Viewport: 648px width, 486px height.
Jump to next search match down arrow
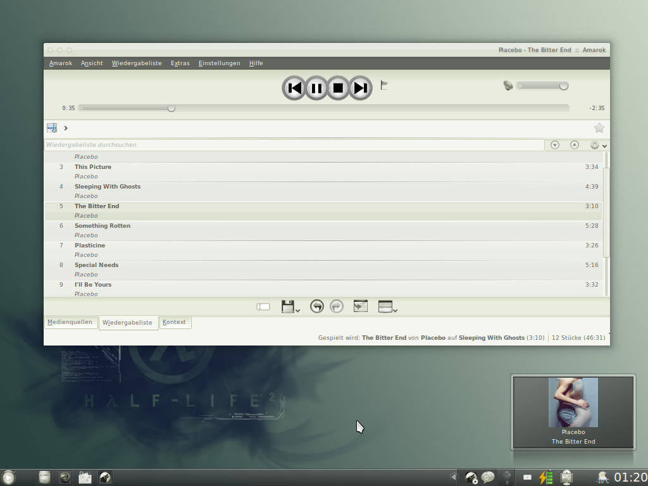[555, 145]
